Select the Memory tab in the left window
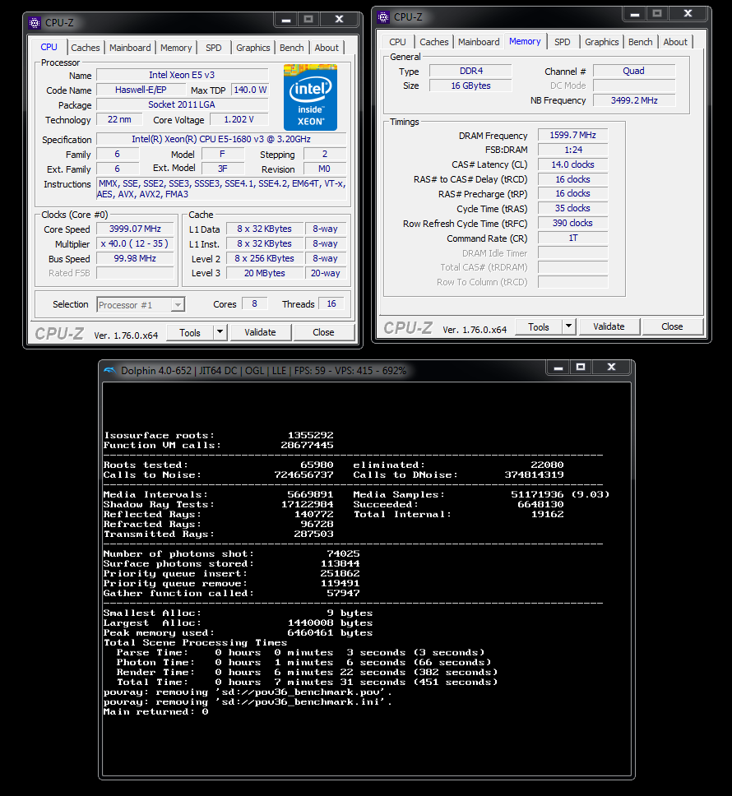 [x=176, y=47]
